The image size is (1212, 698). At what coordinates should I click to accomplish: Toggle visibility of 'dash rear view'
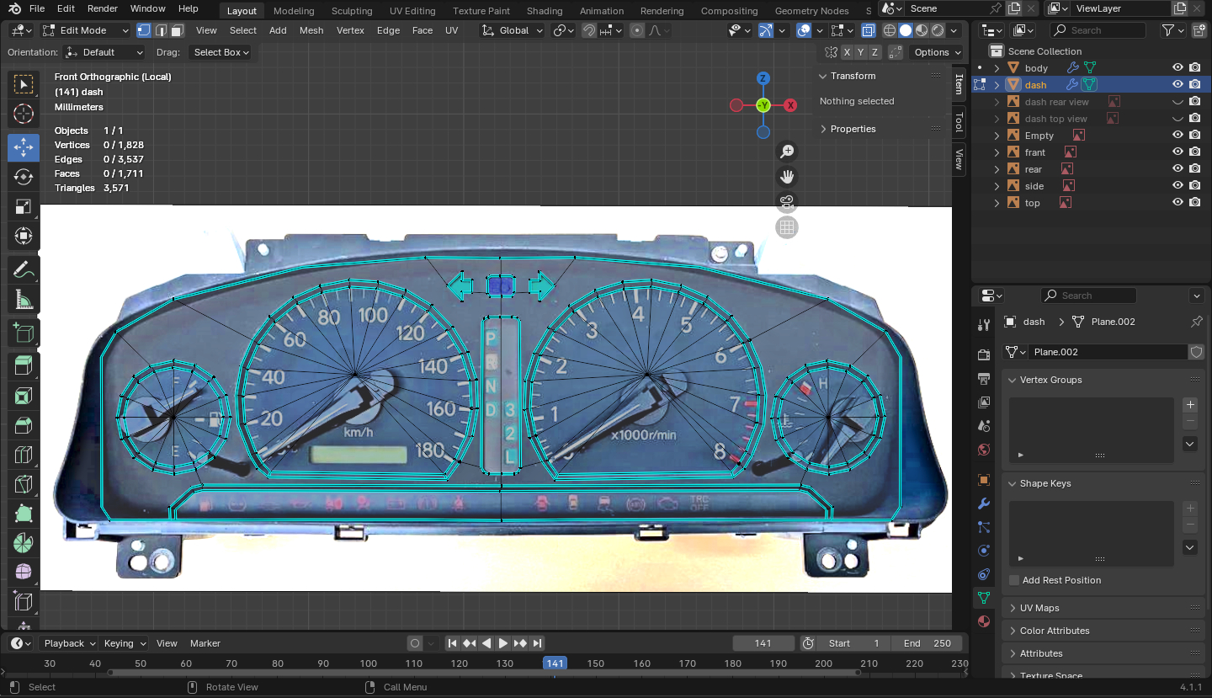[1177, 102]
